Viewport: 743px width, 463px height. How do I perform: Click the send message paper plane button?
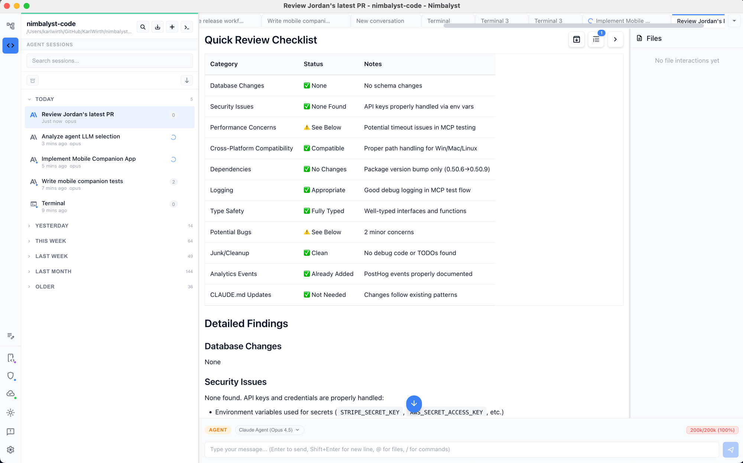point(730,450)
